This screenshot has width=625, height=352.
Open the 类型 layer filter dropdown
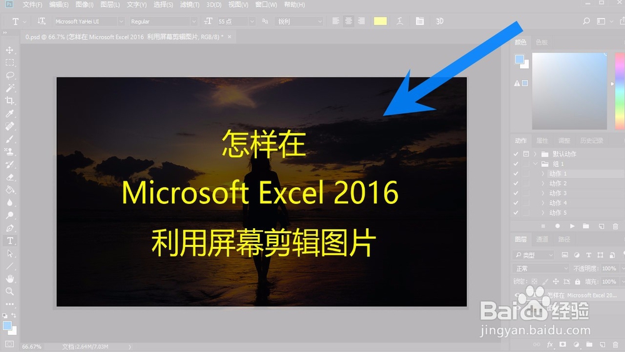[534, 254]
